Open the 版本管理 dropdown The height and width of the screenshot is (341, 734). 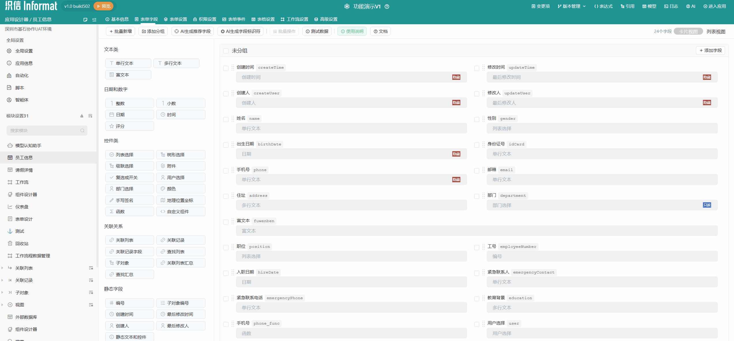click(572, 6)
